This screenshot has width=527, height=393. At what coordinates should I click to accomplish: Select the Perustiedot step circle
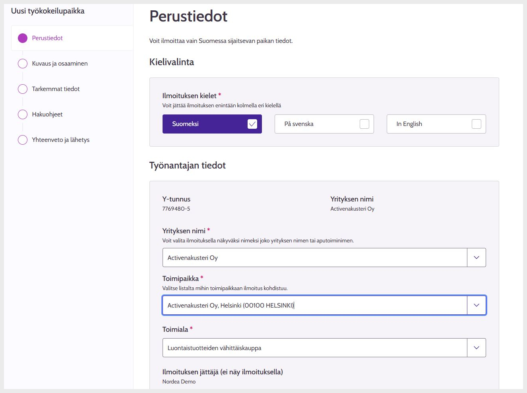point(23,38)
